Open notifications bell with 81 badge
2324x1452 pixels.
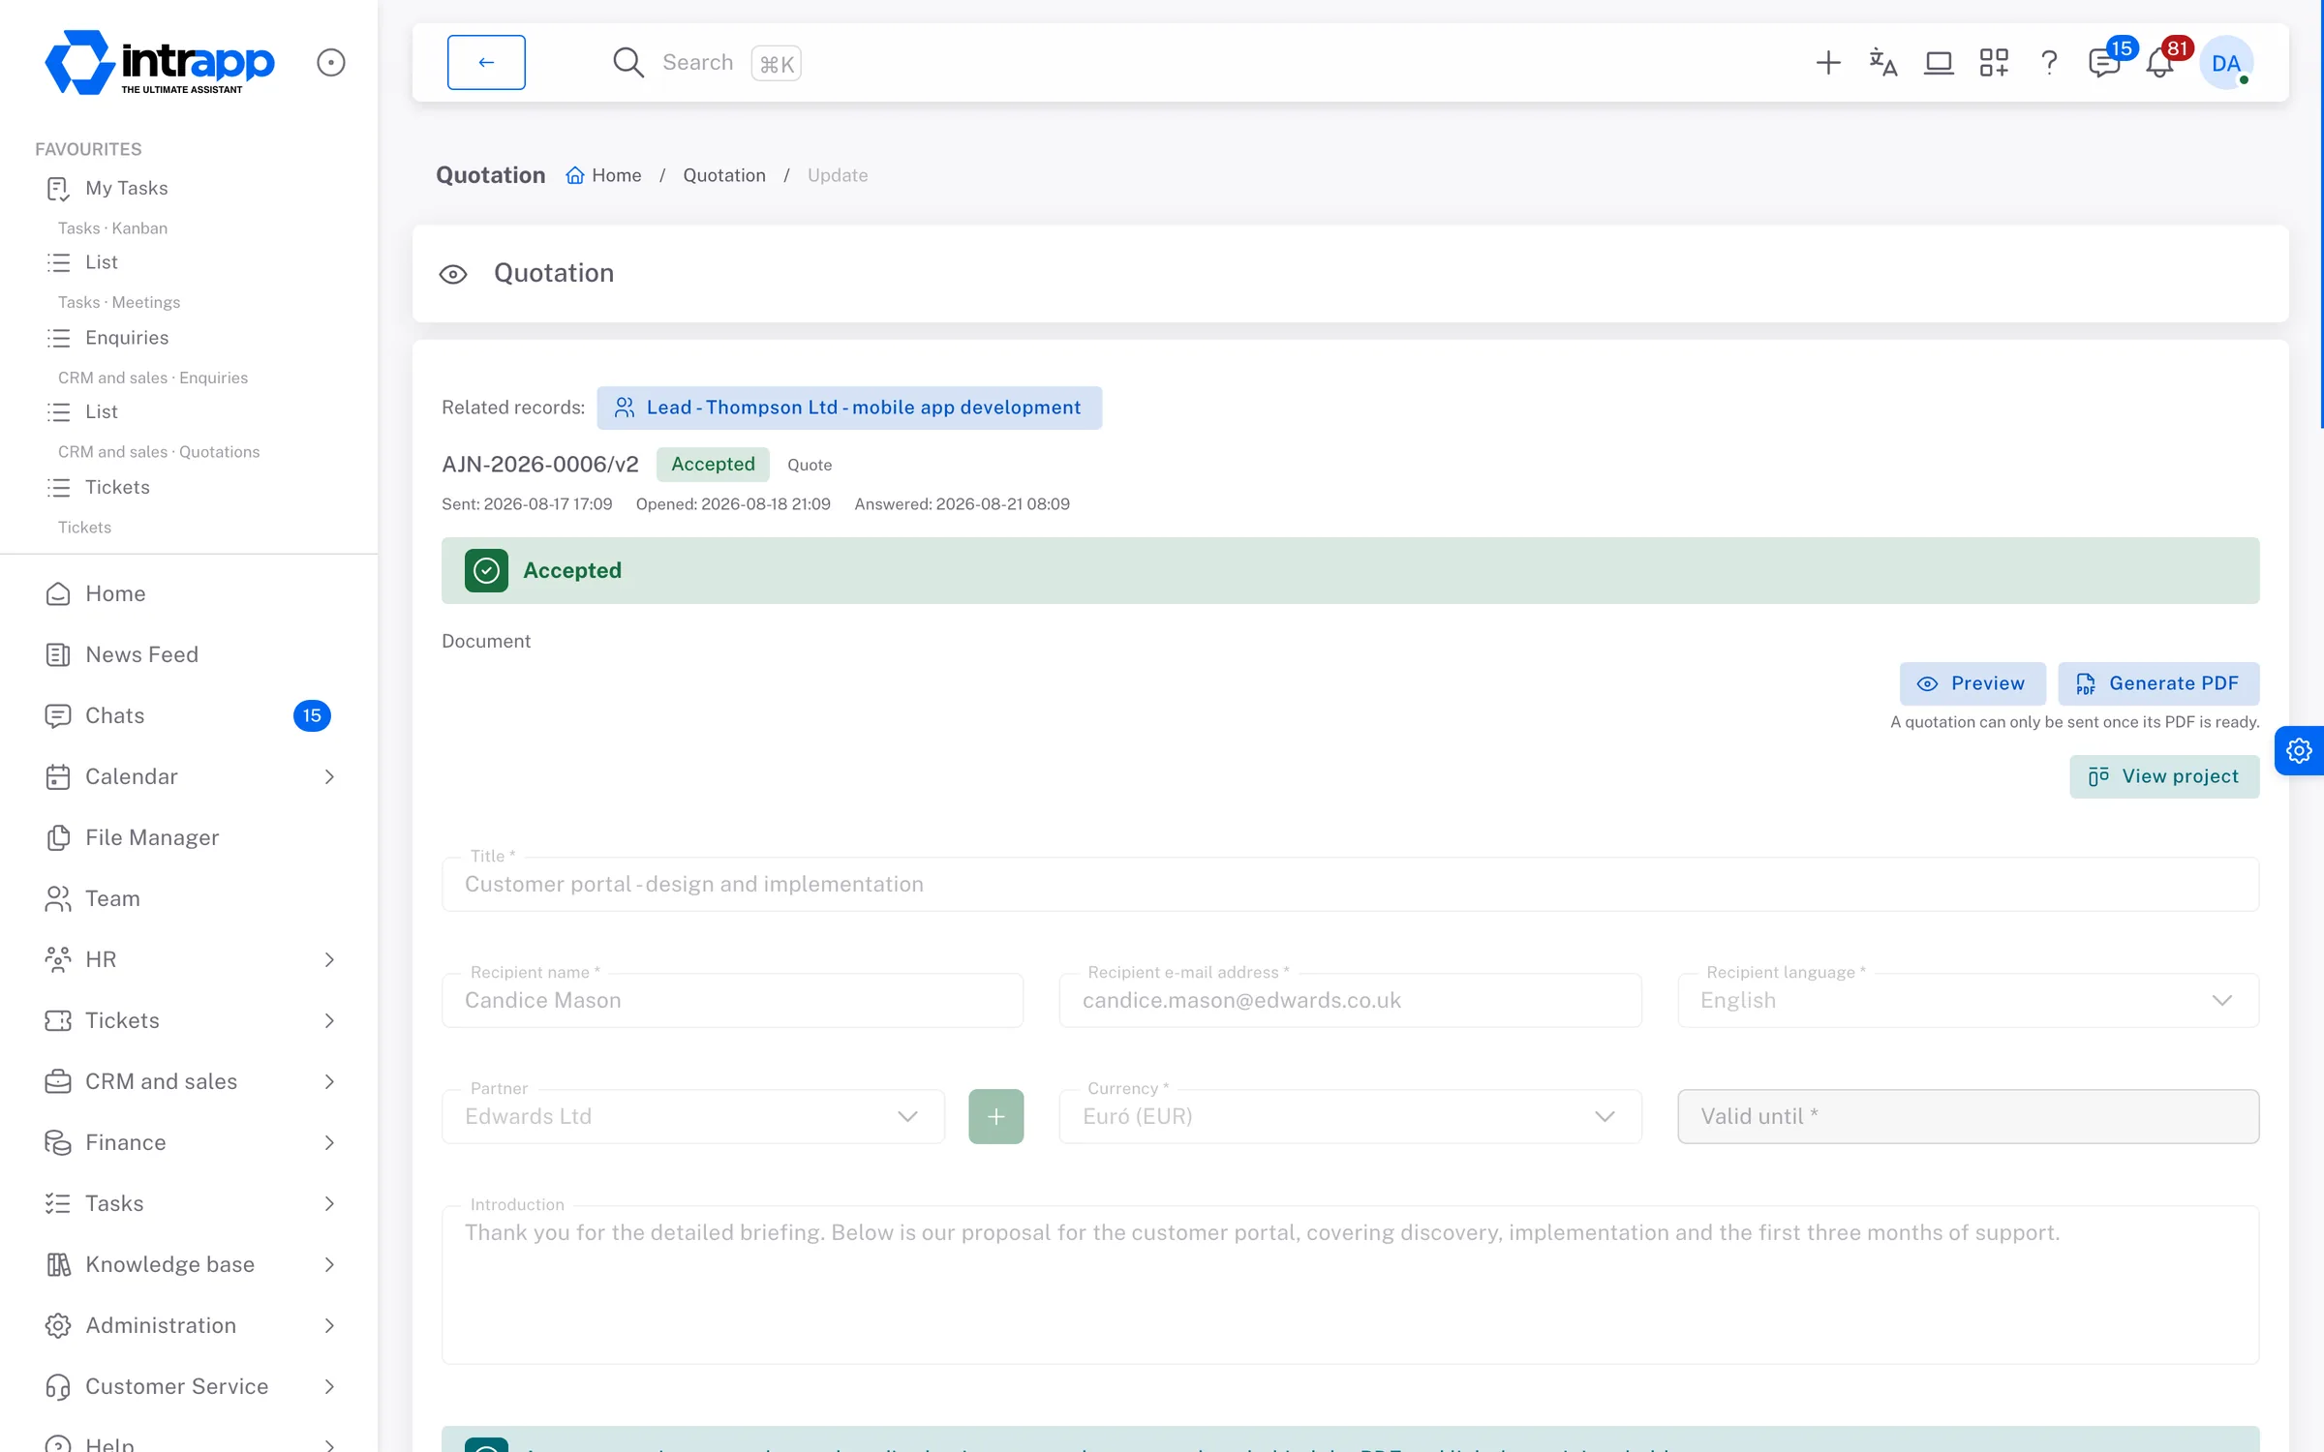coord(2160,63)
